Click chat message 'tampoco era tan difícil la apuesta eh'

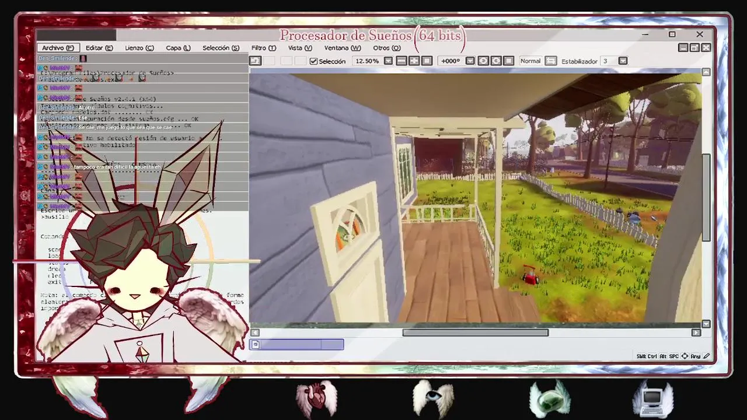point(117,167)
